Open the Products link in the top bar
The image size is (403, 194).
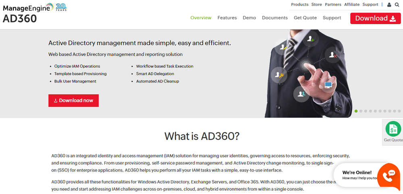point(300,4)
